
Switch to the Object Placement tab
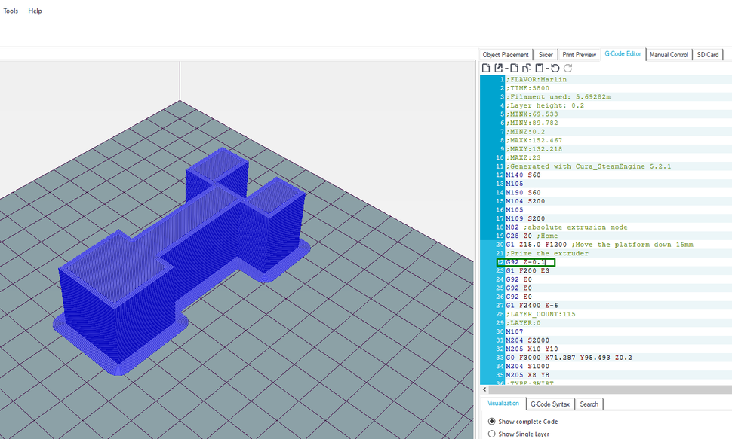tap(505, 54)
